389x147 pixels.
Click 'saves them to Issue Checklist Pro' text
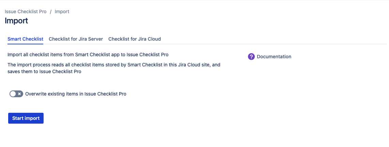(x=44, y=71)
